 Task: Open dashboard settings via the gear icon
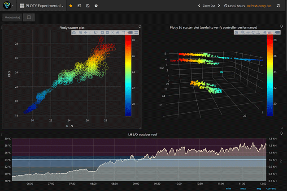[x=96, y=6]
